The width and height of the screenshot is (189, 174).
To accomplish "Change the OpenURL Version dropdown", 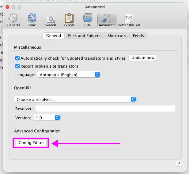I will 47,118.
